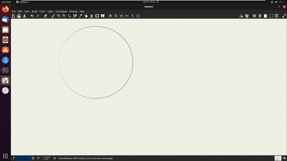Select the Color Picker eyedropper tool
The height and width of the screenshot is (161, 287).
81,16
